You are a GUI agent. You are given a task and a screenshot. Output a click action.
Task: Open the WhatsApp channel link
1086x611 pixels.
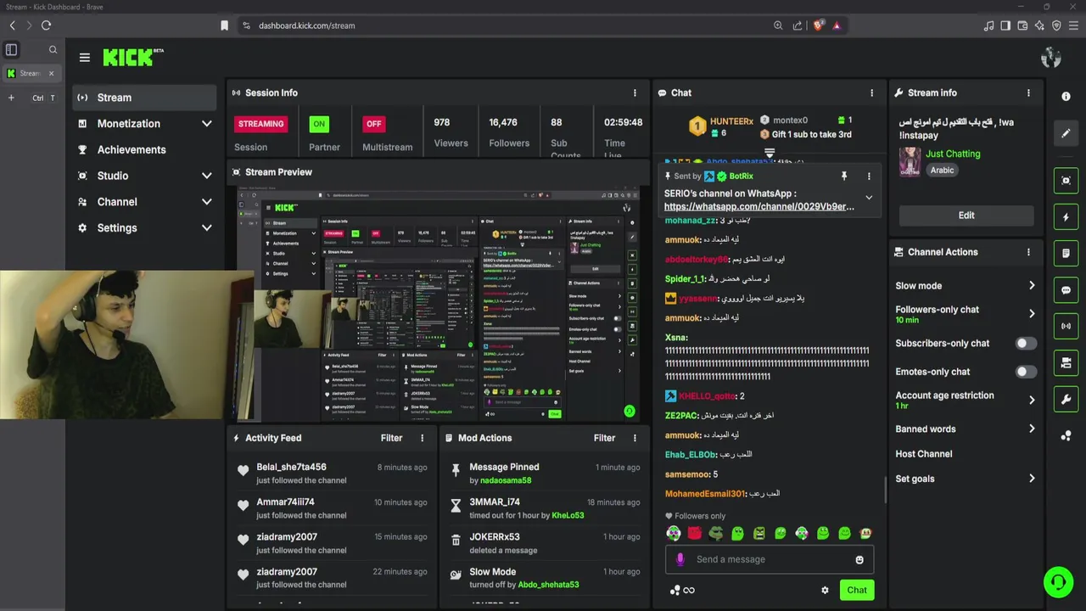click(x=759, y=206)
